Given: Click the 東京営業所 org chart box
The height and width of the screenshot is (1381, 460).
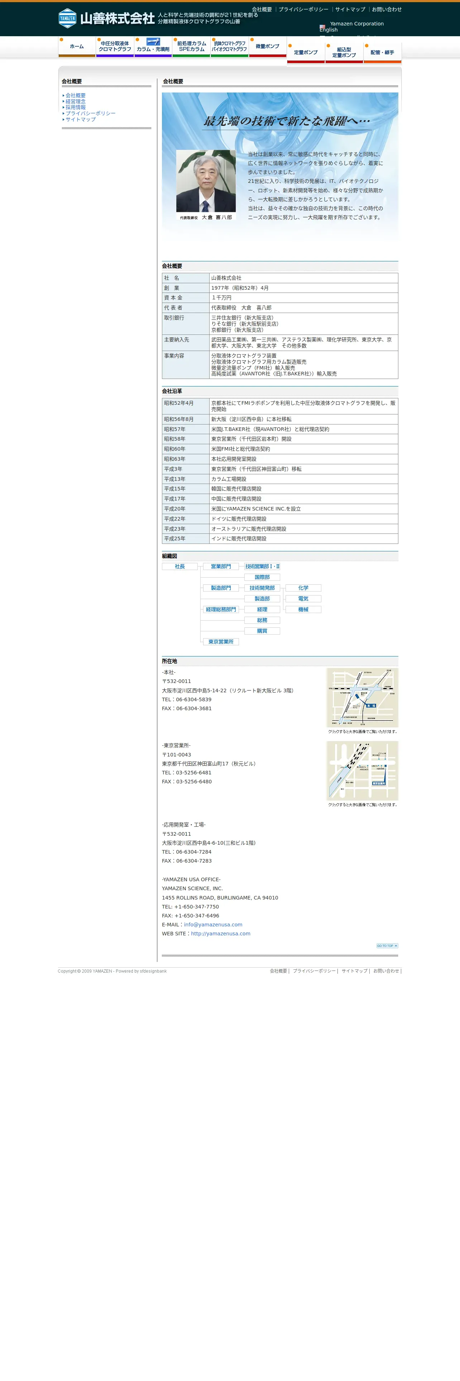Looking at the screenshot, I should 221,642.
